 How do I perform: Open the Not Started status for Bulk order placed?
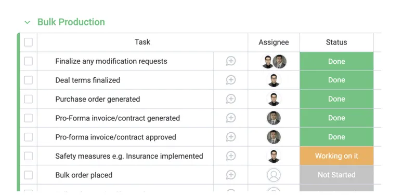pyautogui.click(x=336, y=175)
